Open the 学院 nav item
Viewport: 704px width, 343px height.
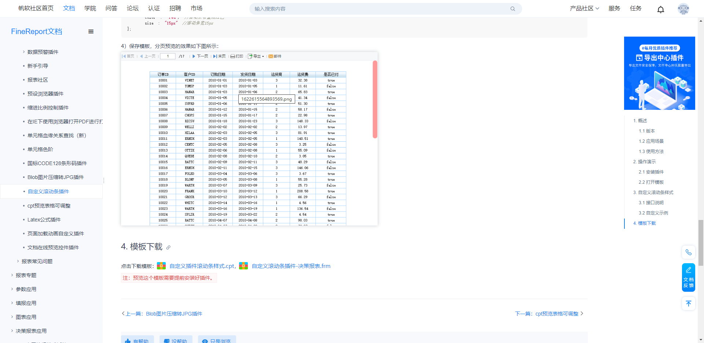(90, 8)
